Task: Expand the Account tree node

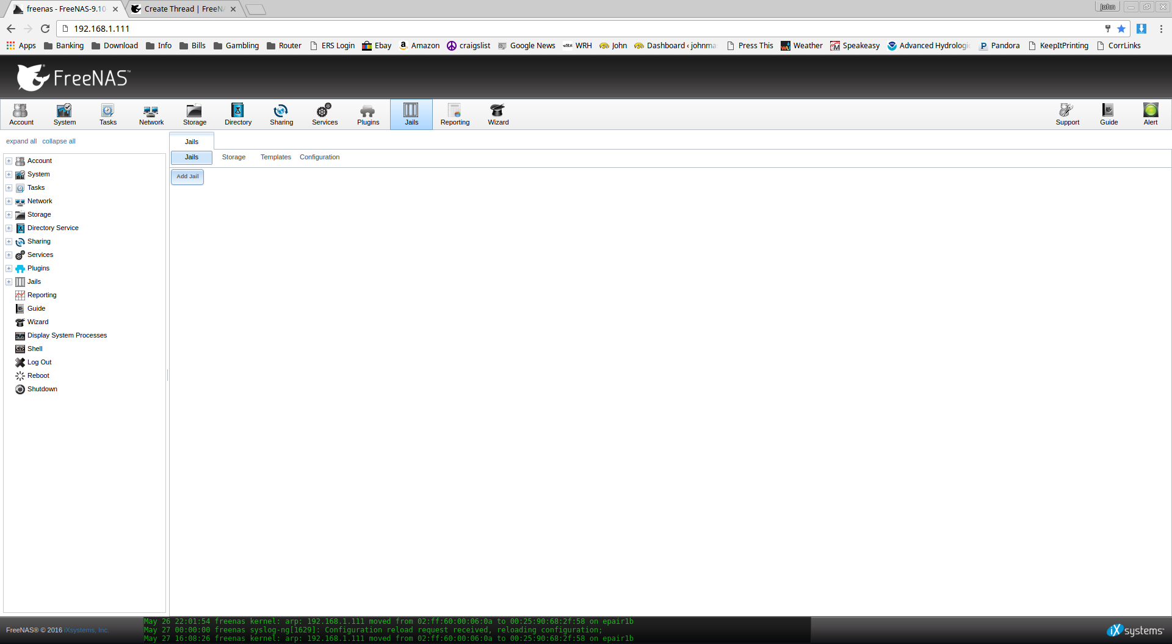Action: (x=9, y=161)
